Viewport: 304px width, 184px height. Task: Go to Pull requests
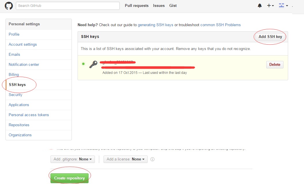pyautogui.click(x=137, y=5)
